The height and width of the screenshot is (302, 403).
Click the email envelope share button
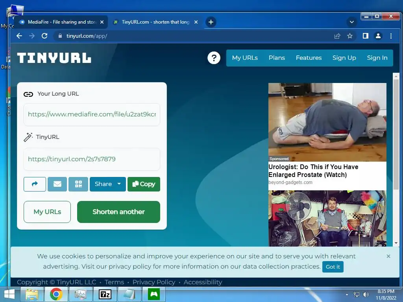(57, 184)
